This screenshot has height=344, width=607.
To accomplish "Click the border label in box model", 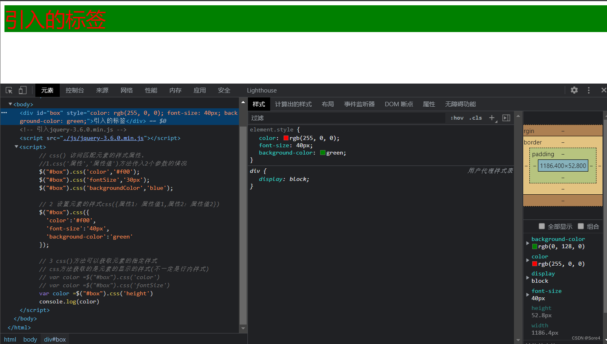I will [533, 142].
